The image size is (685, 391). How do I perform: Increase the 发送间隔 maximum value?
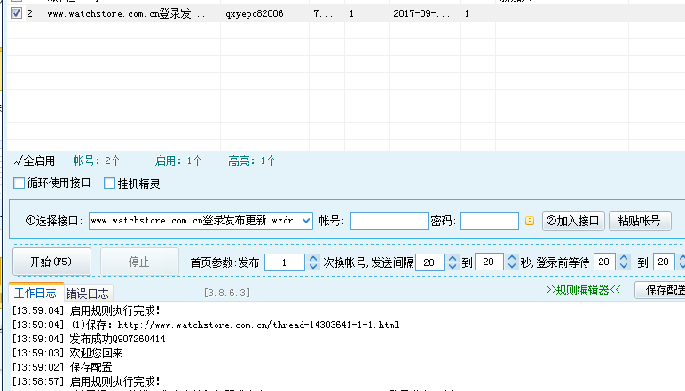(512, 257)
